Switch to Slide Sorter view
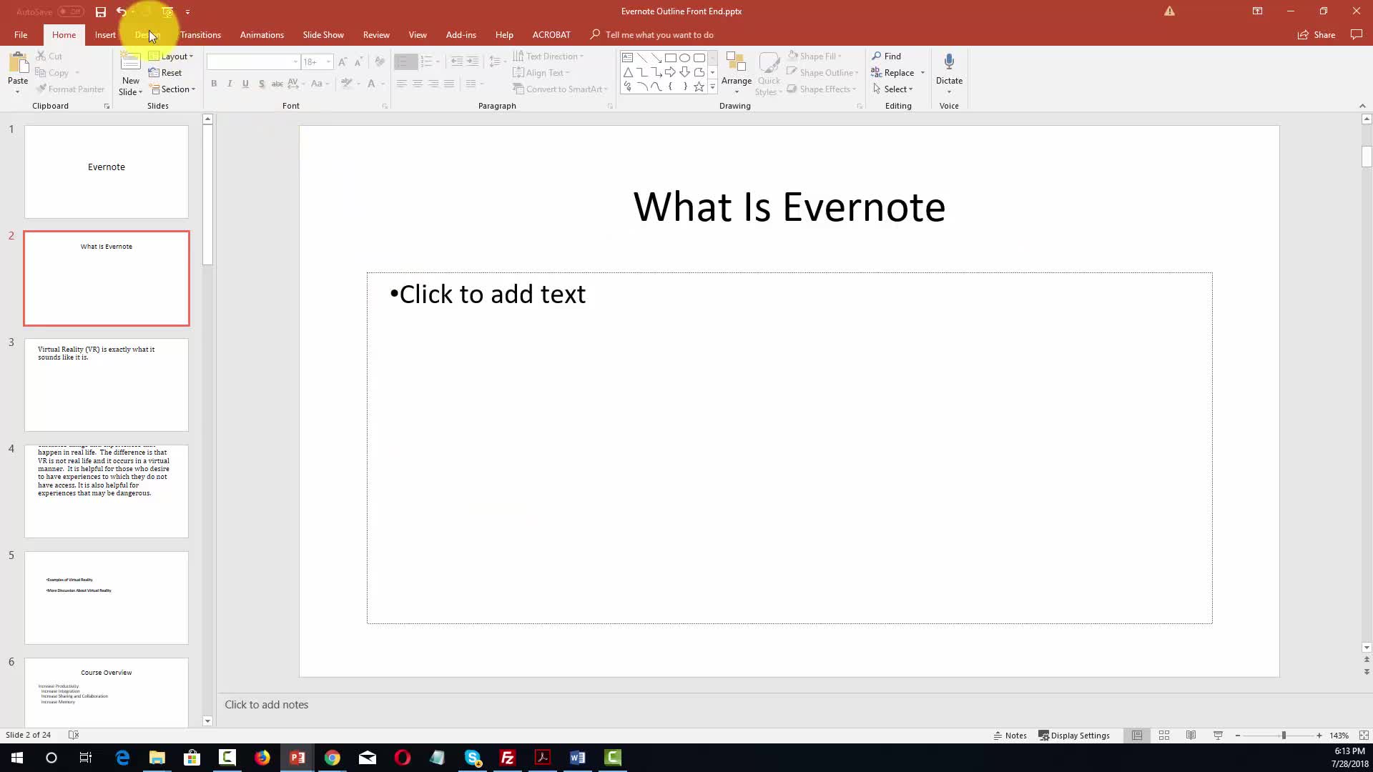The image size is (1373, 772). pos(1164,736)
